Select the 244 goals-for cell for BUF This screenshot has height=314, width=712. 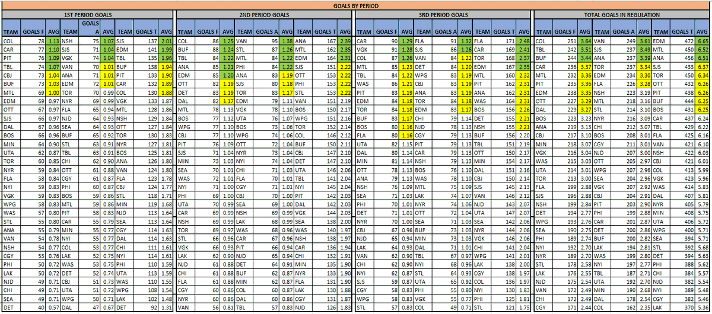565,57
